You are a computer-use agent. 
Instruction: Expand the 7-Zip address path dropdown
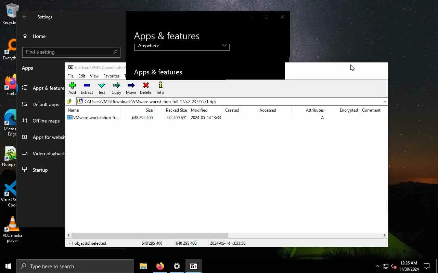tap(385, 101)
